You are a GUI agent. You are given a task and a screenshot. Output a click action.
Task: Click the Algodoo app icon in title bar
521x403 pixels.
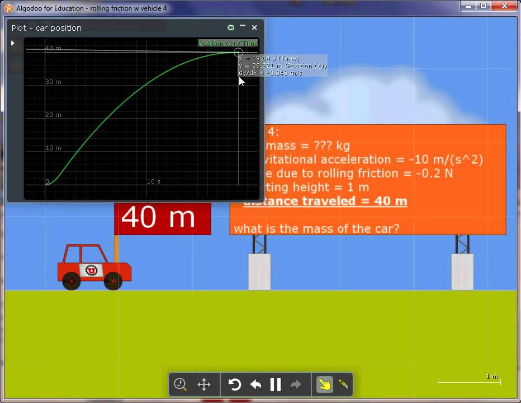point(8,8)
